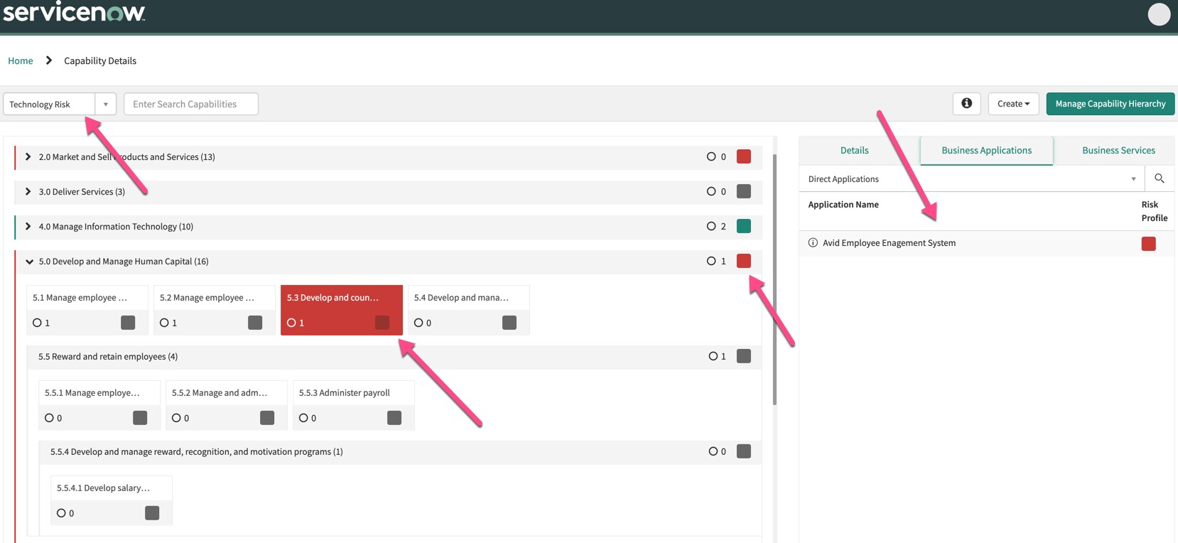1178x543 pixels.
Task: Click the Enter Search Capabilities field
Action: click(191, 104)
